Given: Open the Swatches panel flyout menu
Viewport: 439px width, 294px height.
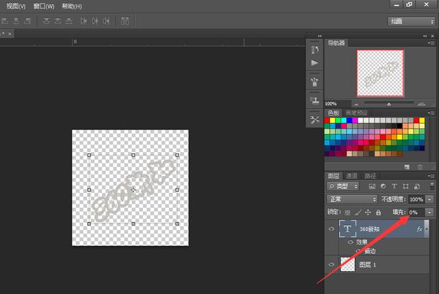Looking at the screenshot, I should (x=431, y=113).
